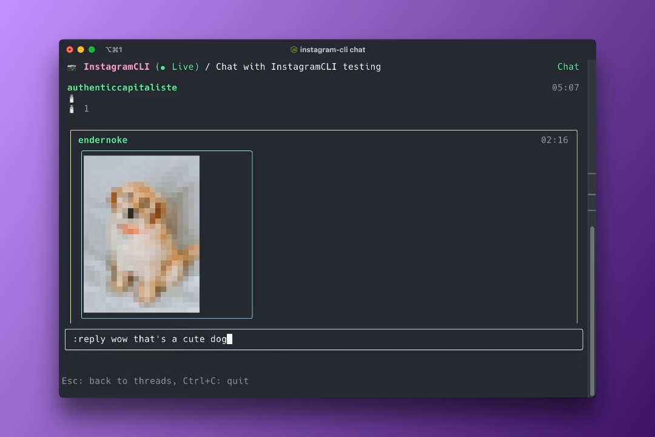
Task: Click the endernoke sender name
Action: 102,140
